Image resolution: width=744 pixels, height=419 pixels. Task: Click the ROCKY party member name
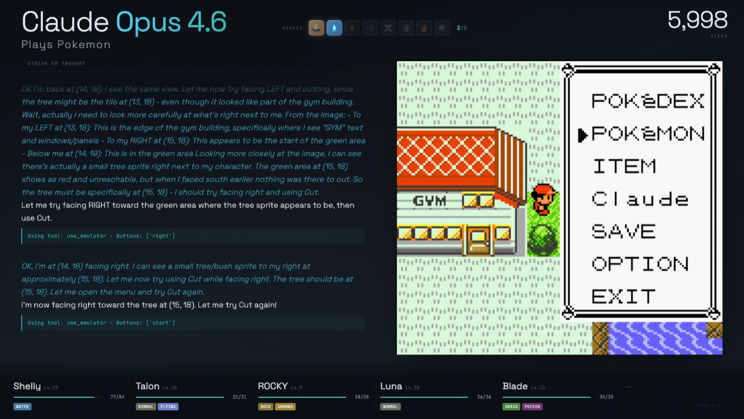pyautogui.click(x=273, y=386)
